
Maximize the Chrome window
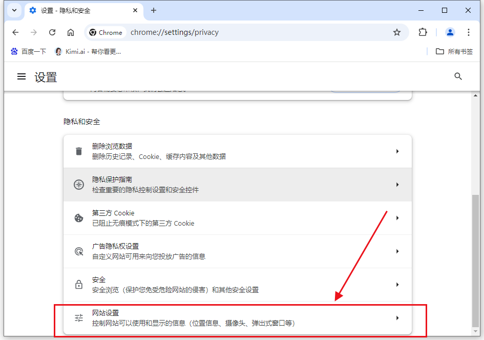point(445,10)
